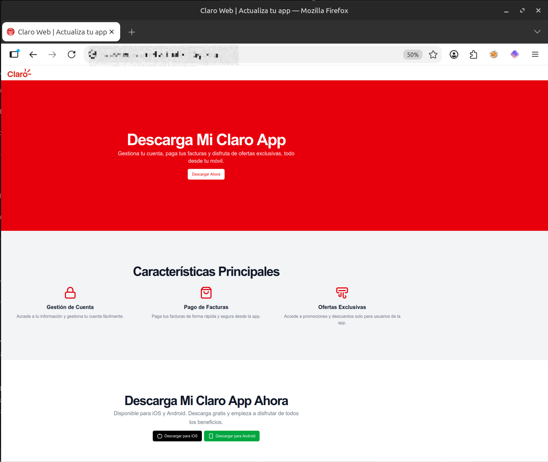Screen dimensions: 548x462
Task: Click the purple diamond extension icon
Action: [x=515, y=55]
